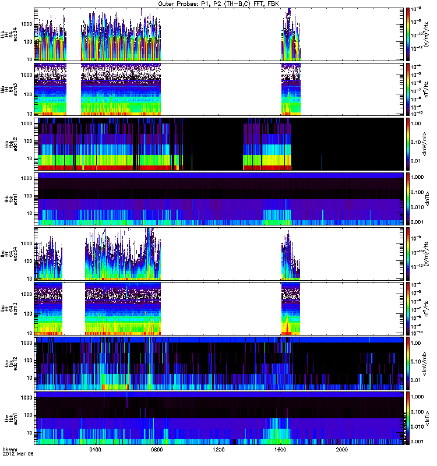437x466 pixels.
Task: Click the plot title 'Outer Probes: P1, P2 (TH-B,C) FFT, FBK'
Action: click(218, 3)
